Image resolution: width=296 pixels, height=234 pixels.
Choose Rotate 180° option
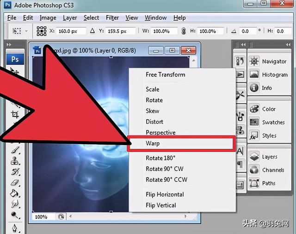[182, 158]
